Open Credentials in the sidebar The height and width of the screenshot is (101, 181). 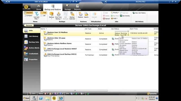pos(31,54)
